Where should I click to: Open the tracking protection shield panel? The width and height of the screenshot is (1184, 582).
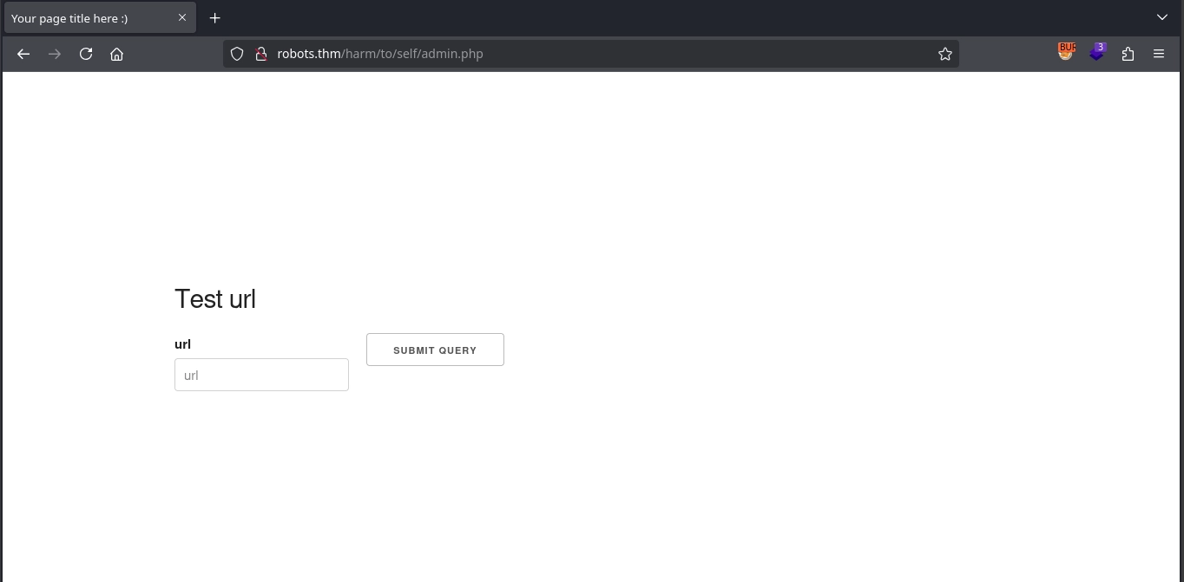click(x=236, y=54)
